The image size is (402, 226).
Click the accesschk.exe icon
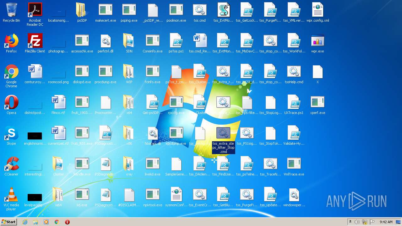[82, 43]
